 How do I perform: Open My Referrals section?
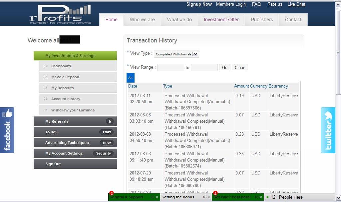(75, 121)
